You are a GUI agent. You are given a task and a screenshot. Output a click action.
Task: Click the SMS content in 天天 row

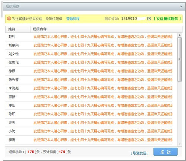pos(103,123)
